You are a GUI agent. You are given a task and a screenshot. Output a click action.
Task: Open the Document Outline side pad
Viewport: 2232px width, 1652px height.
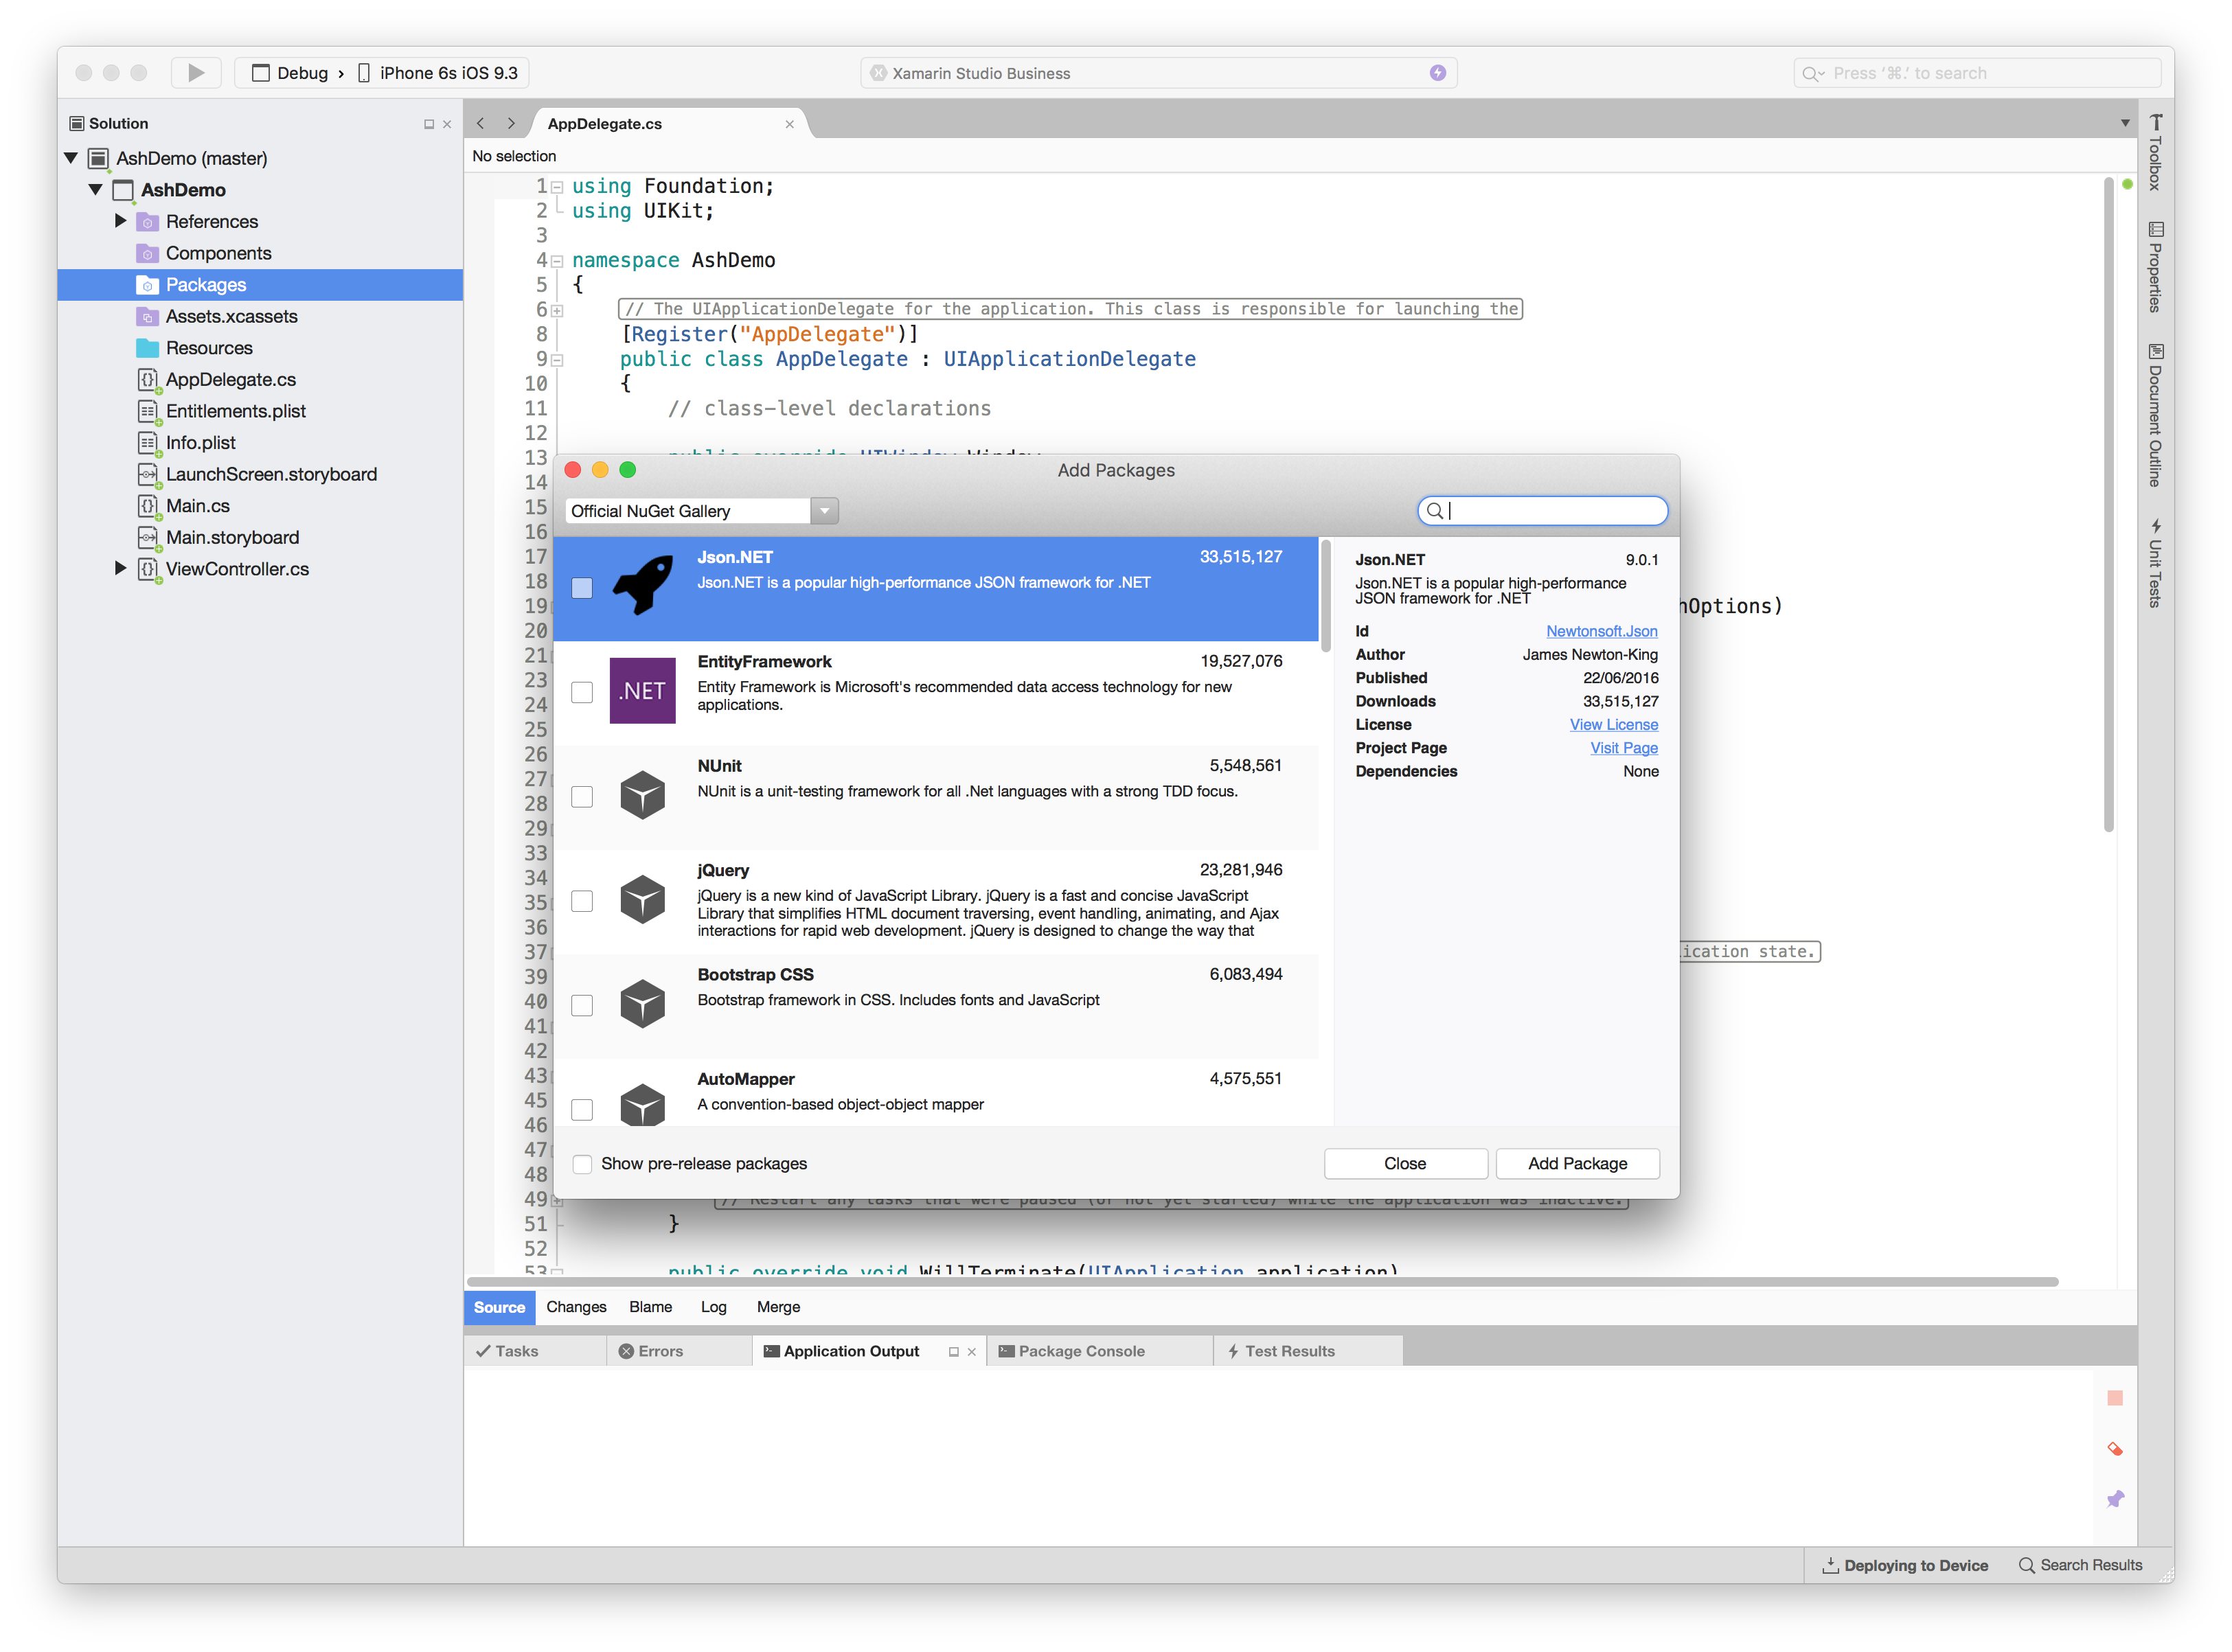tap(2155, 415)
